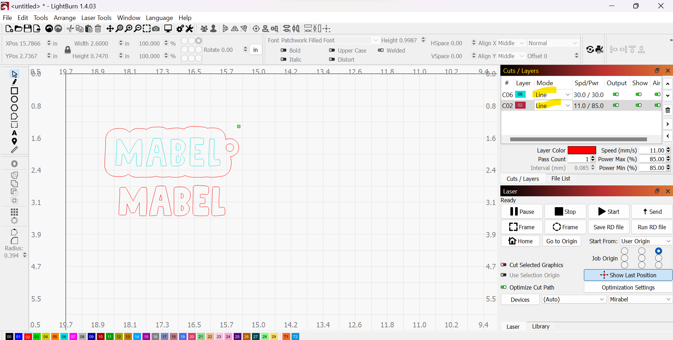Select the Create Text tool
This screenshot has width=673, height=340.
14,133
